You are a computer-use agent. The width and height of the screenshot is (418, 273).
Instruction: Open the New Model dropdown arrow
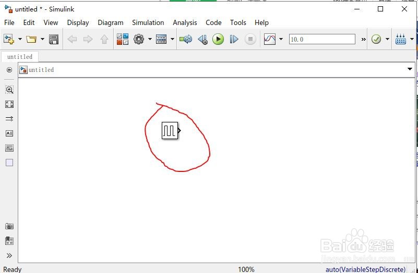(x=20, y=40)
